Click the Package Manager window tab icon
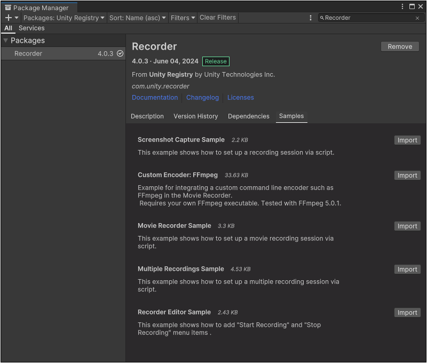 coord(8,8)
